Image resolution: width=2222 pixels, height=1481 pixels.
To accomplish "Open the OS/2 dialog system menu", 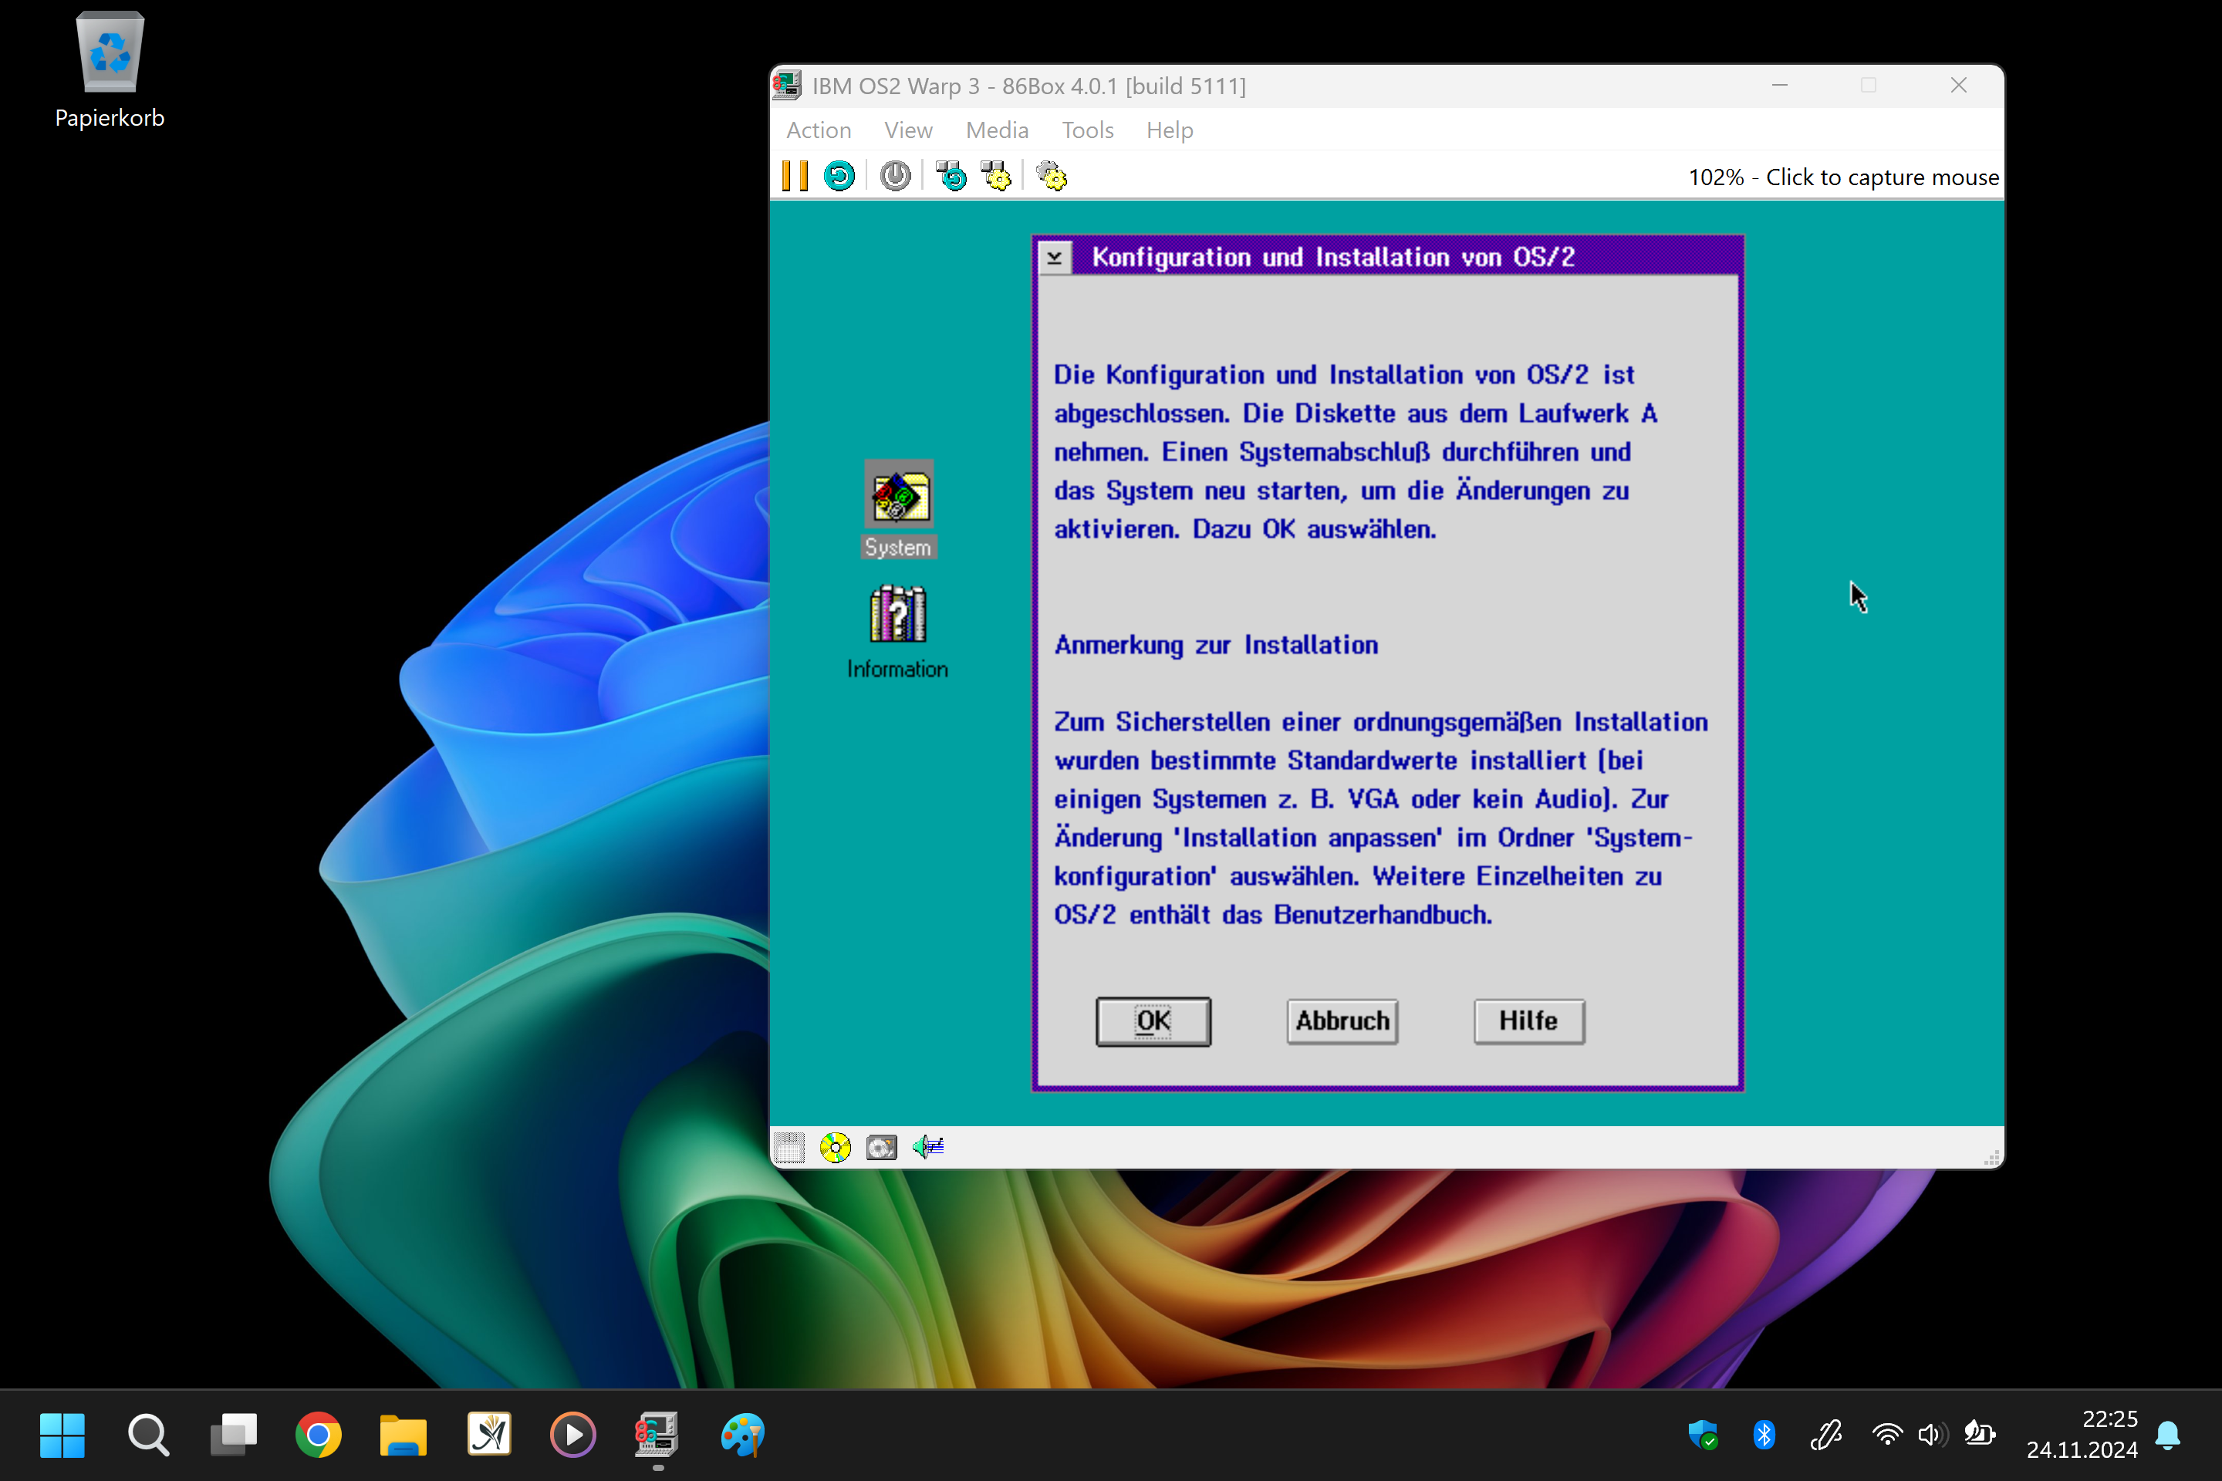I will tap(1055, 257).
